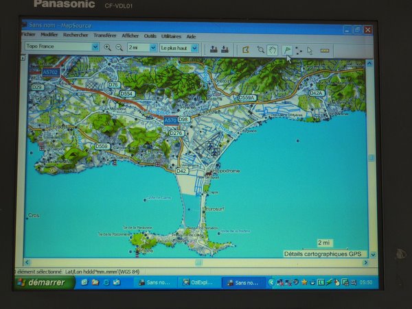Open the Transférer menu
The image size is (412, 309).
[x=105, y=36]
